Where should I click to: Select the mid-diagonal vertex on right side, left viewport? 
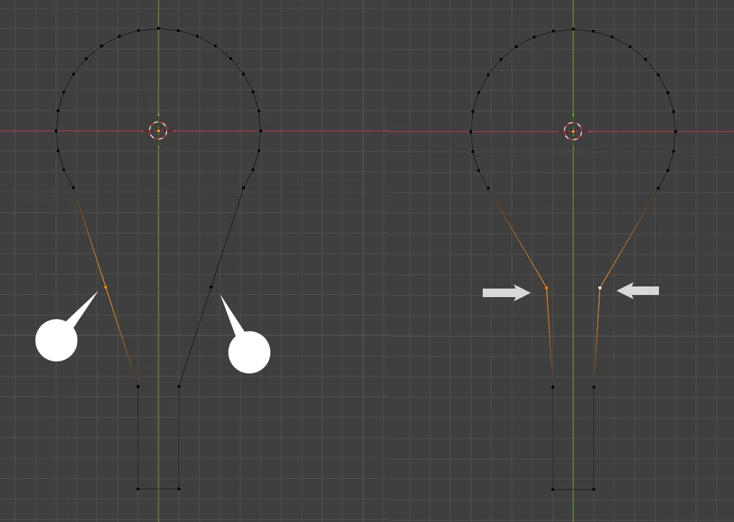point(211,287)
